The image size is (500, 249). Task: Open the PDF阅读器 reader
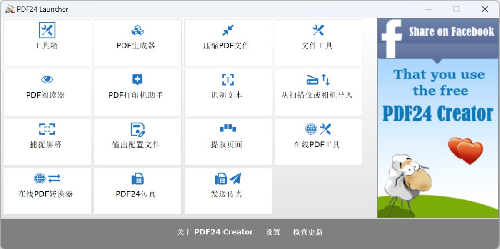tap(47, 91)
